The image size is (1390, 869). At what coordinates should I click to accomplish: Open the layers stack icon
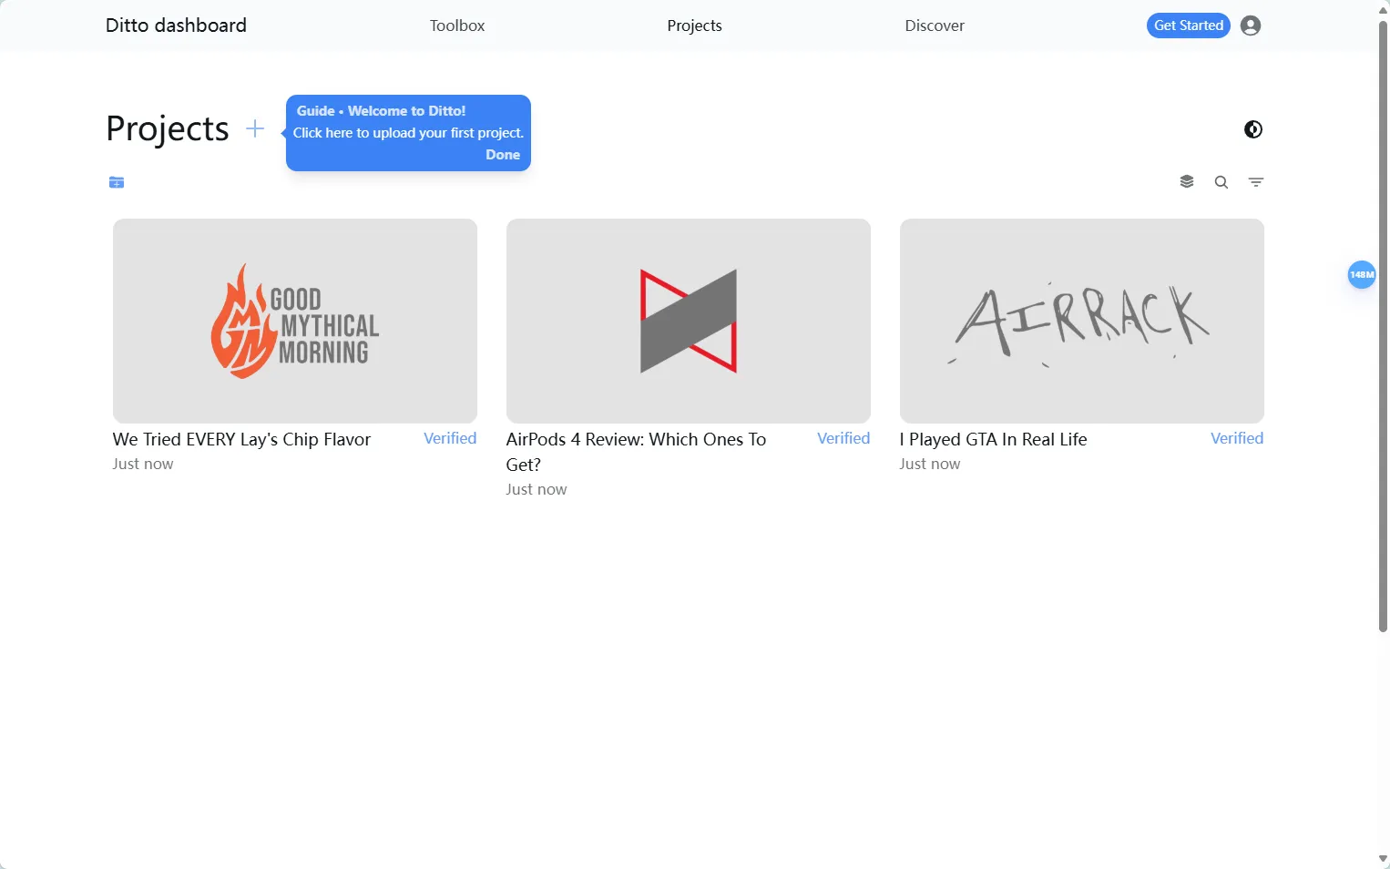coord(1187,181)
